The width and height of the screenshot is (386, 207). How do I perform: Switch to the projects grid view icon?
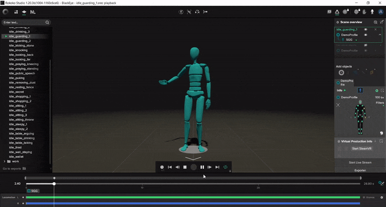(x=15, y=12)
